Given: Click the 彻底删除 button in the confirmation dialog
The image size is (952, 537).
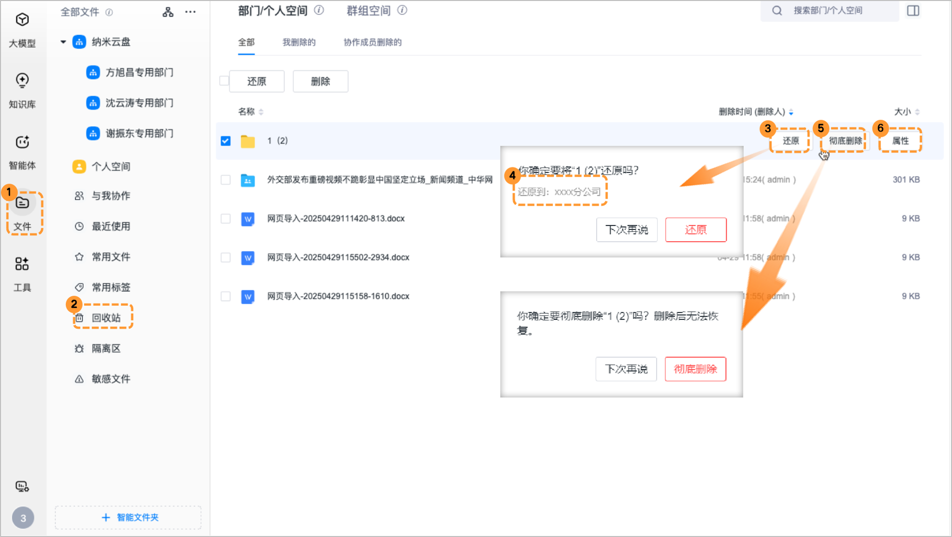Looking at the screenshot, I should pyautogui.click(x=696, y=369).
